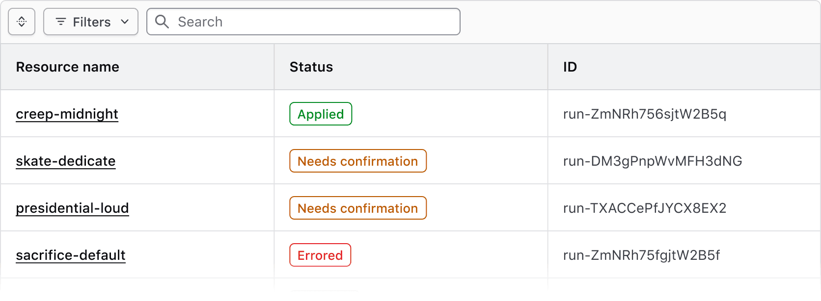Click the Errored status badge for sacrifice-default
The width and height of the screenshot is (821, 301).
tap(320, 255)
